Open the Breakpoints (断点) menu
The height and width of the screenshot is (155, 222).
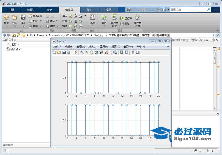pos(93,21)
